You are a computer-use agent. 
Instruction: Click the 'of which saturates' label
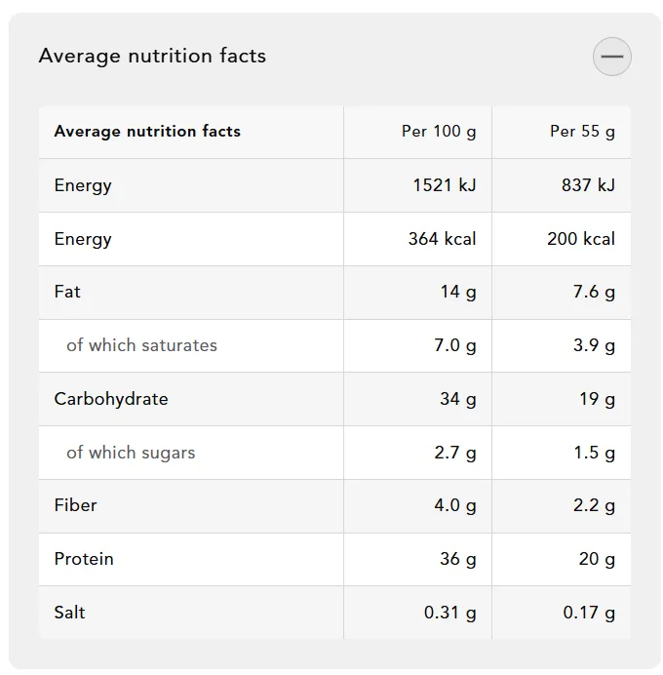(x=141, y=345)
